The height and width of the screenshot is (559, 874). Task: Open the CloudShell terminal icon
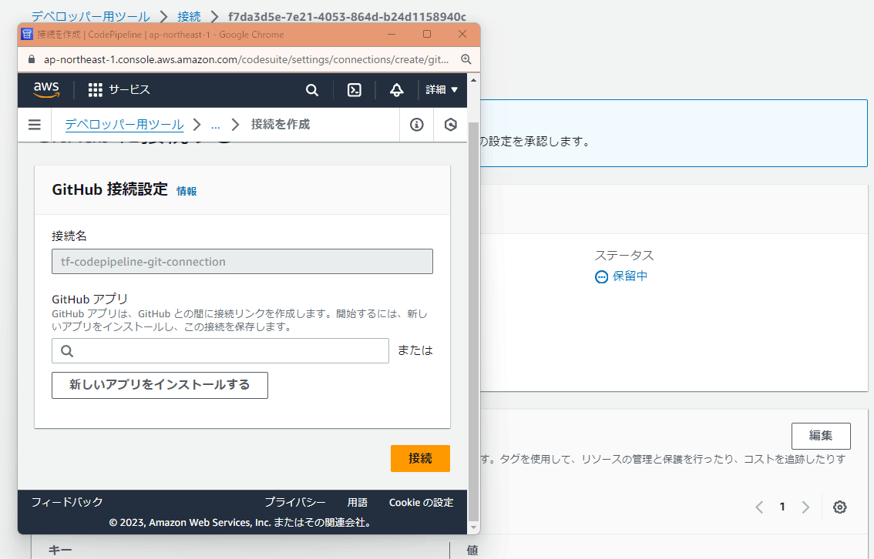pyautogui.click(x=355, y=90)
